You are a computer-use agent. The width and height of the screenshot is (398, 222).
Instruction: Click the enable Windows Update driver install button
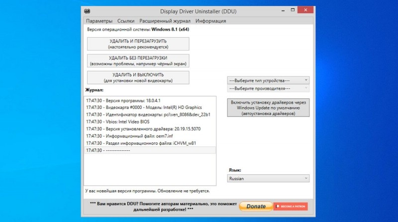coord(268,108)
